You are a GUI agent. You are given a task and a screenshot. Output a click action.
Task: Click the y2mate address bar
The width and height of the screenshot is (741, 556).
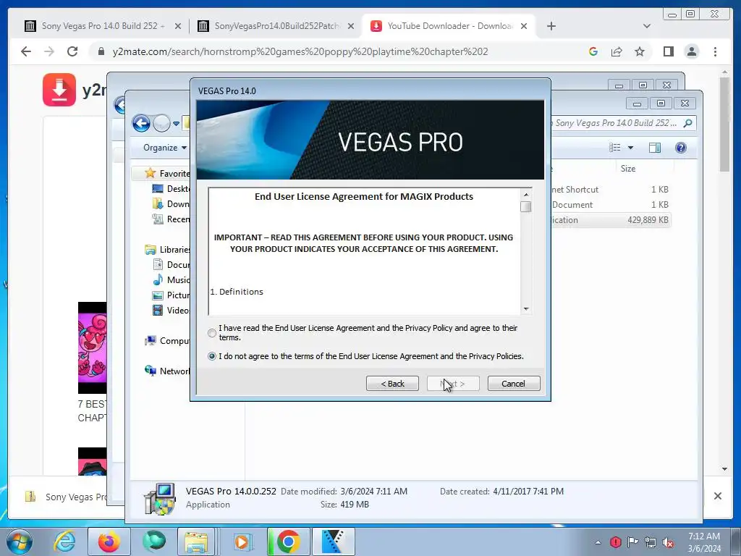tap(300, 51)
